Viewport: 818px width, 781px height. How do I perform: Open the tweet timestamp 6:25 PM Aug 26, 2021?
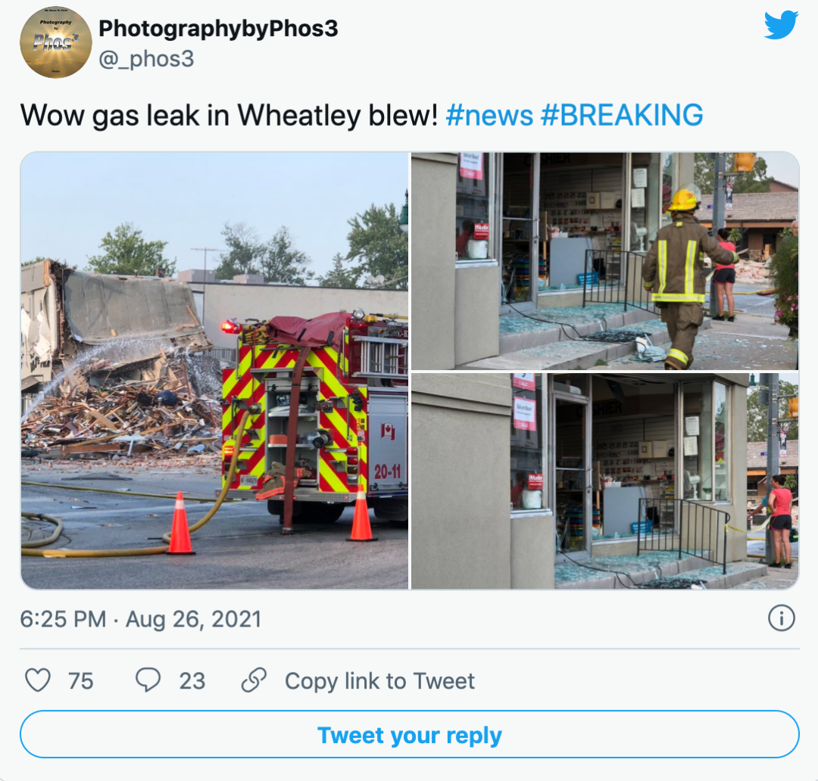coord(141,619)
